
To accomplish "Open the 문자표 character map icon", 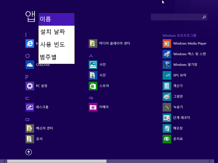I will click(x=167, y=139).
